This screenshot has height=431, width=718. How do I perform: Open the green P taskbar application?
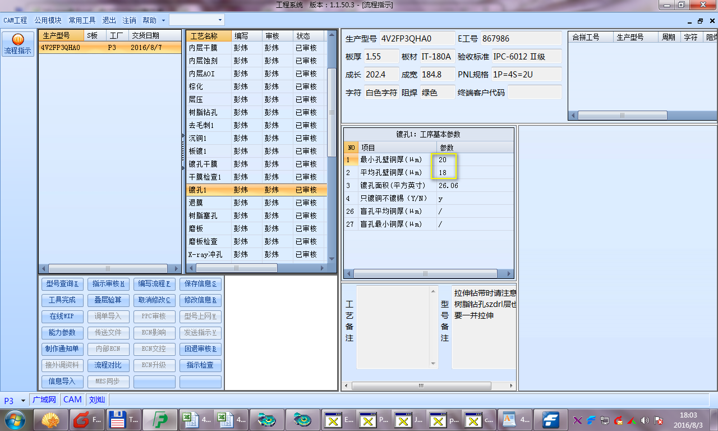pos(160,420)
